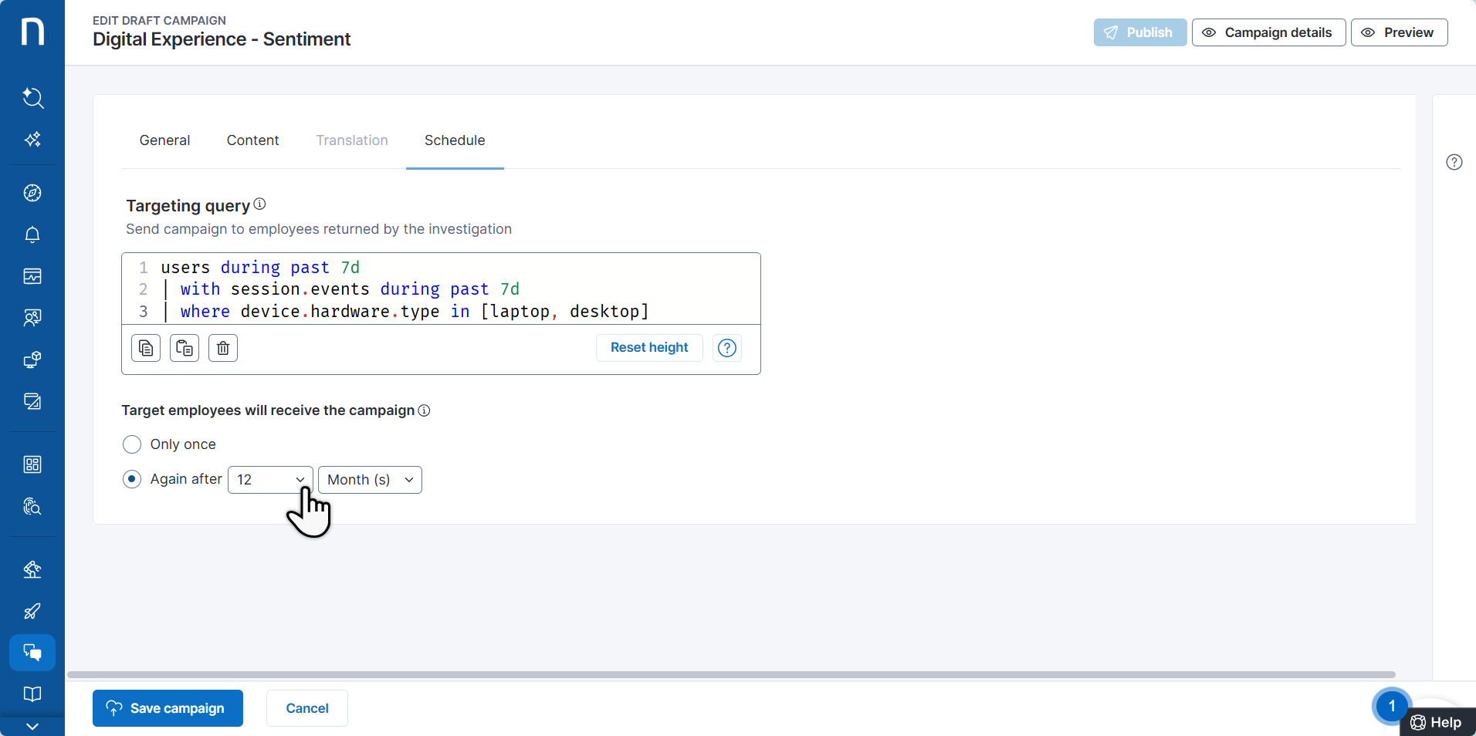The width and height of the screenshot is (1476, 736).
Task: Open query help question mark icon
Action: point(726,348)
